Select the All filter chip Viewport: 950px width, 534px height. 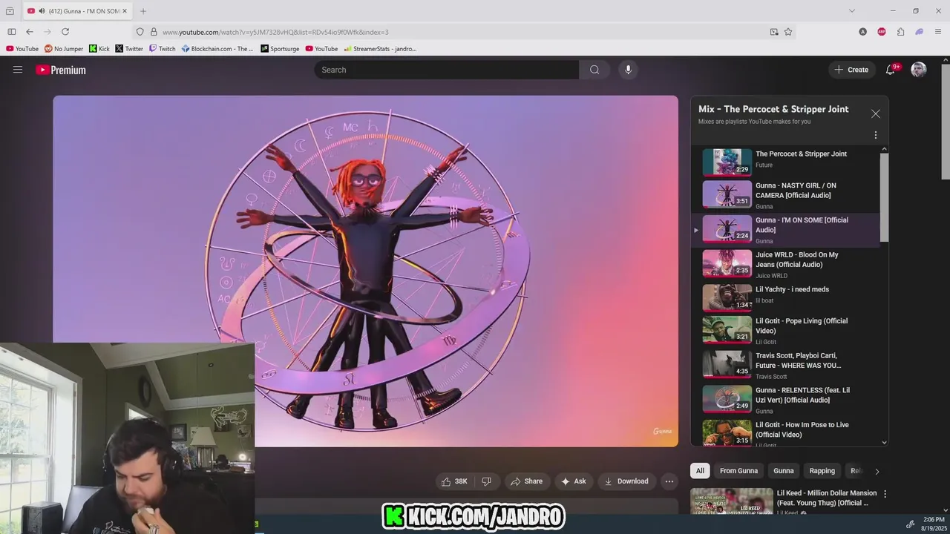point(700,471)
